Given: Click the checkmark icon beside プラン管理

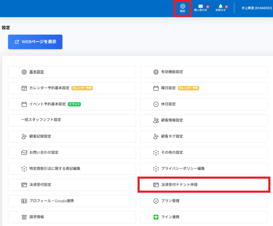Looking at the screenshot, I should 156,201.
